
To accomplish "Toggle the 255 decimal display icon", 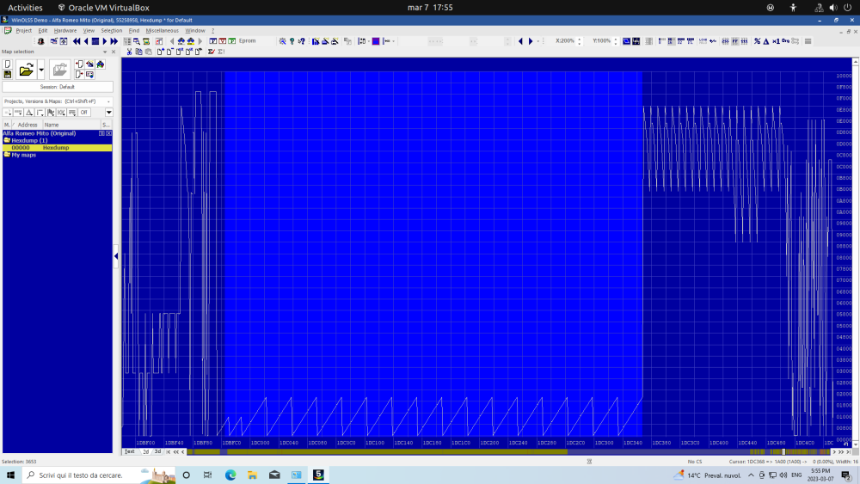I will (725, 41).
